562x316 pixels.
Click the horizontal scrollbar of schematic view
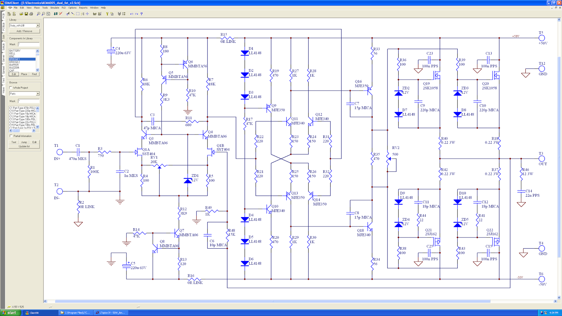301,301
